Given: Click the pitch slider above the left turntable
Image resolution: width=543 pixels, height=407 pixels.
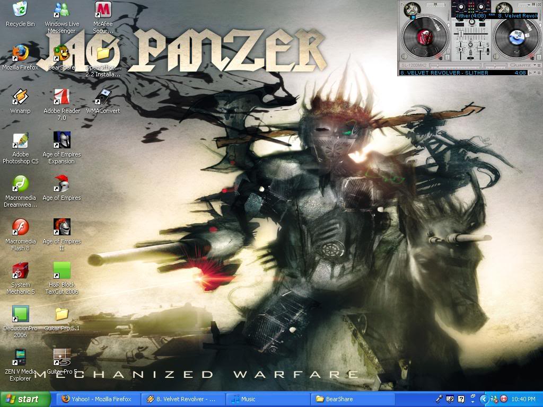Looking at the screenshot, I should point(436,4).
